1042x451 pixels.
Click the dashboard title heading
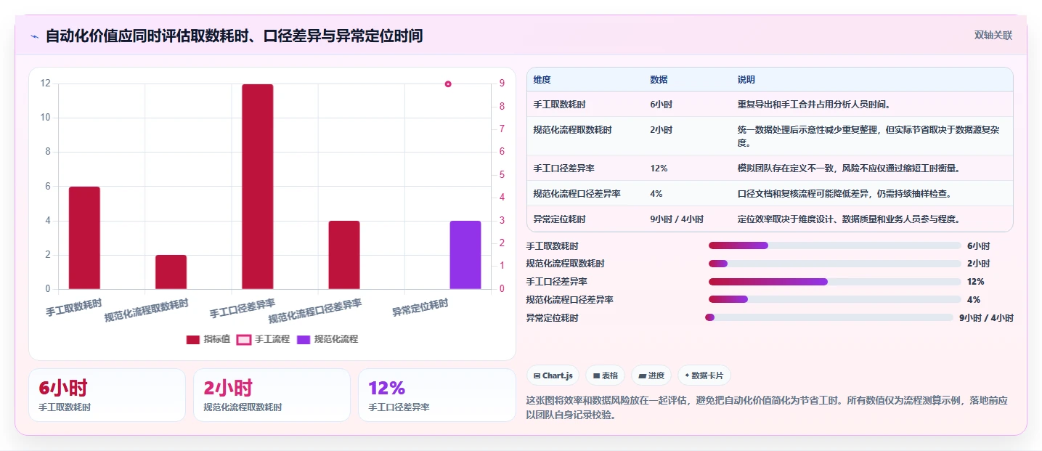click(234, 36)
